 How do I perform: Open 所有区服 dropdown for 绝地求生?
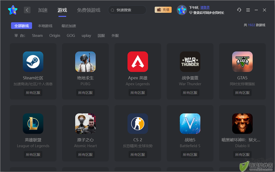pyautogui.click(x=86, y=92)
